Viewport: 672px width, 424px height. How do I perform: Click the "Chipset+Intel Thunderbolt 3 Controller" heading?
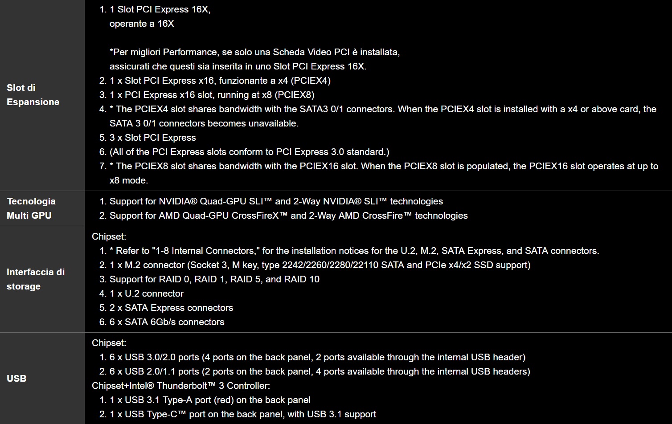coord(181,386)
